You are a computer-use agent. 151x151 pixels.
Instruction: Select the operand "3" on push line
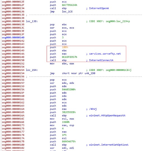coord(63,38)
